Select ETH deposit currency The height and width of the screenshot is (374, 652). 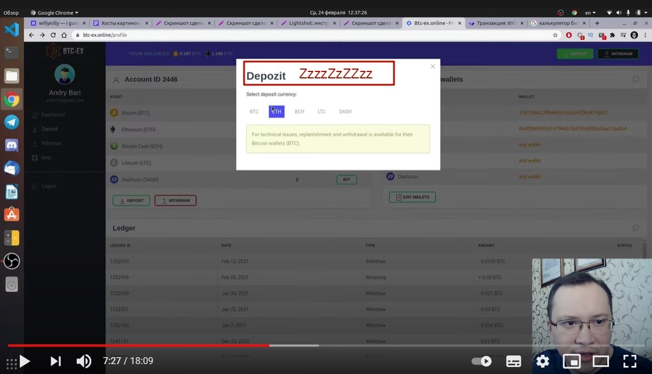pyautogui.click(x=277, y=112)
